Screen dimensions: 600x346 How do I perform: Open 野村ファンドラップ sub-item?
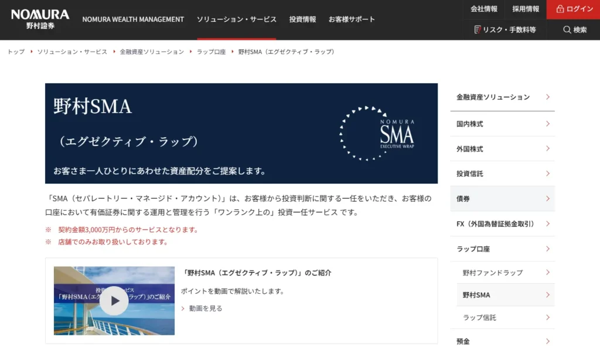tap(506, 273)
